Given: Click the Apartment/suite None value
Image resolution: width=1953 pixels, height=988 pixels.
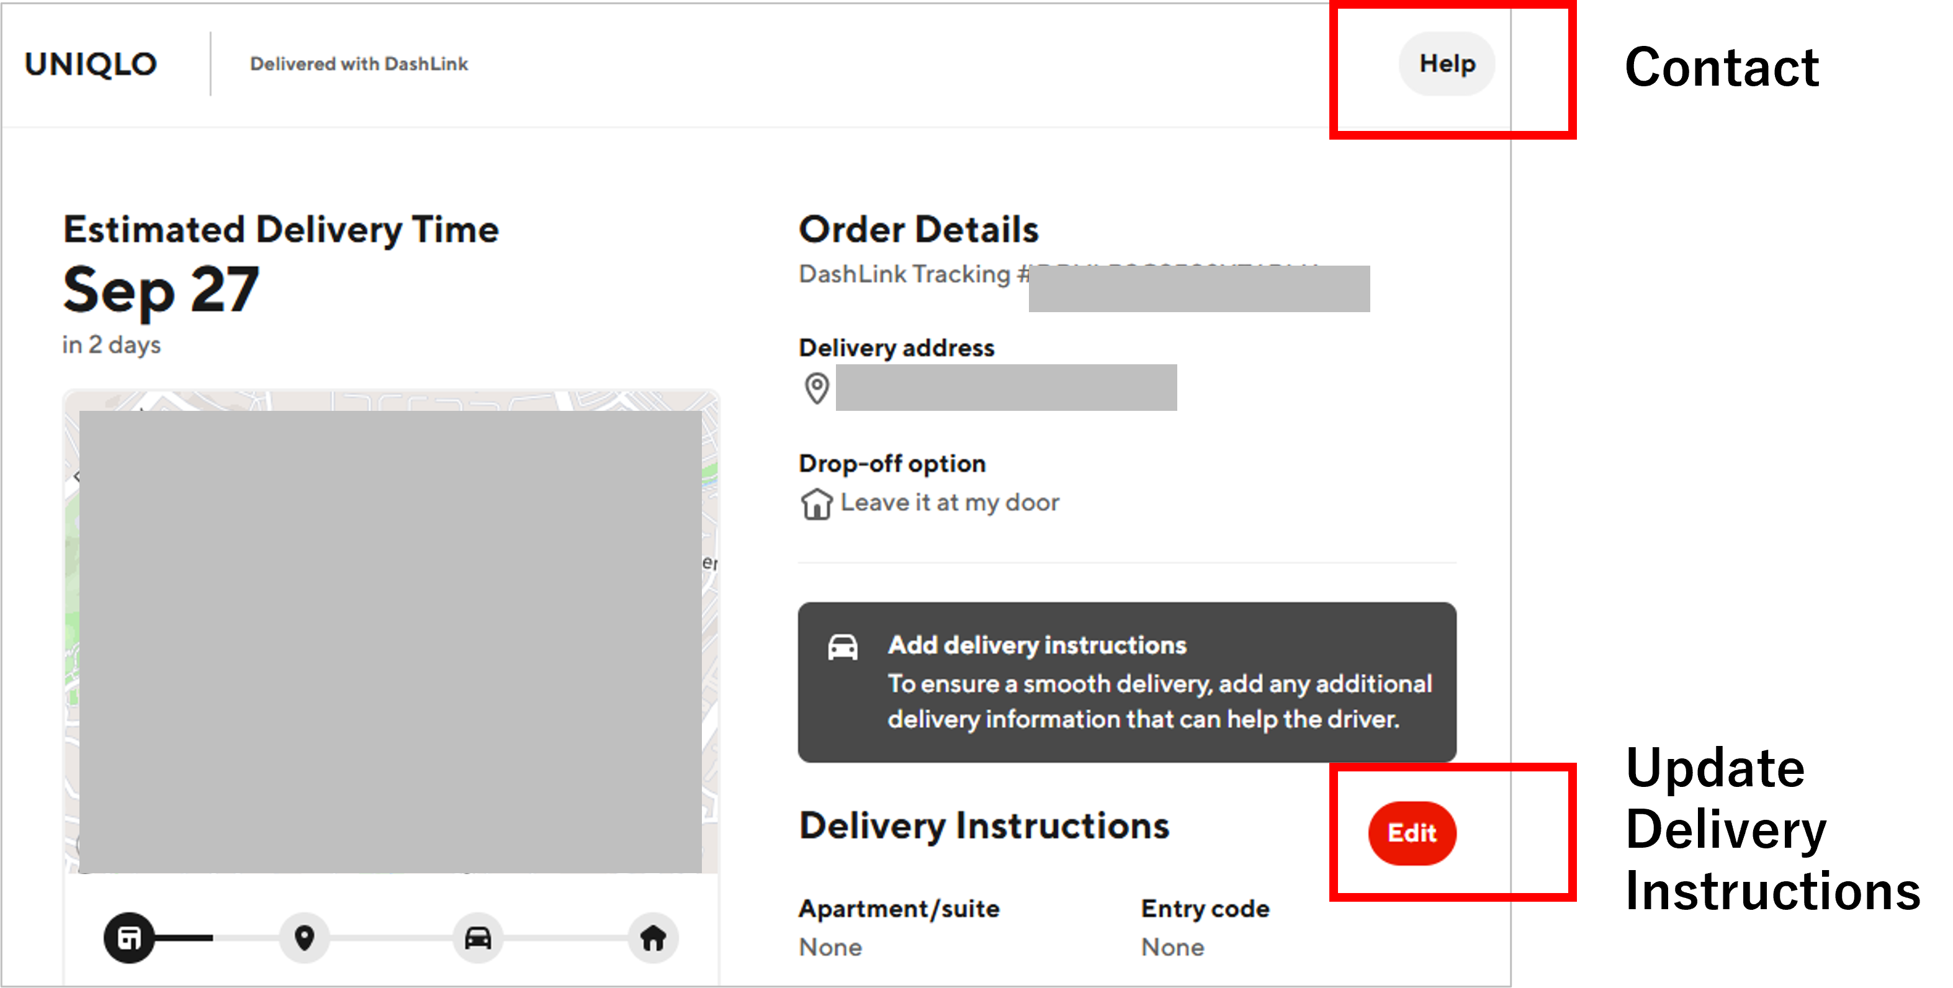Looking at the screenshot, I should coord(830,947).
